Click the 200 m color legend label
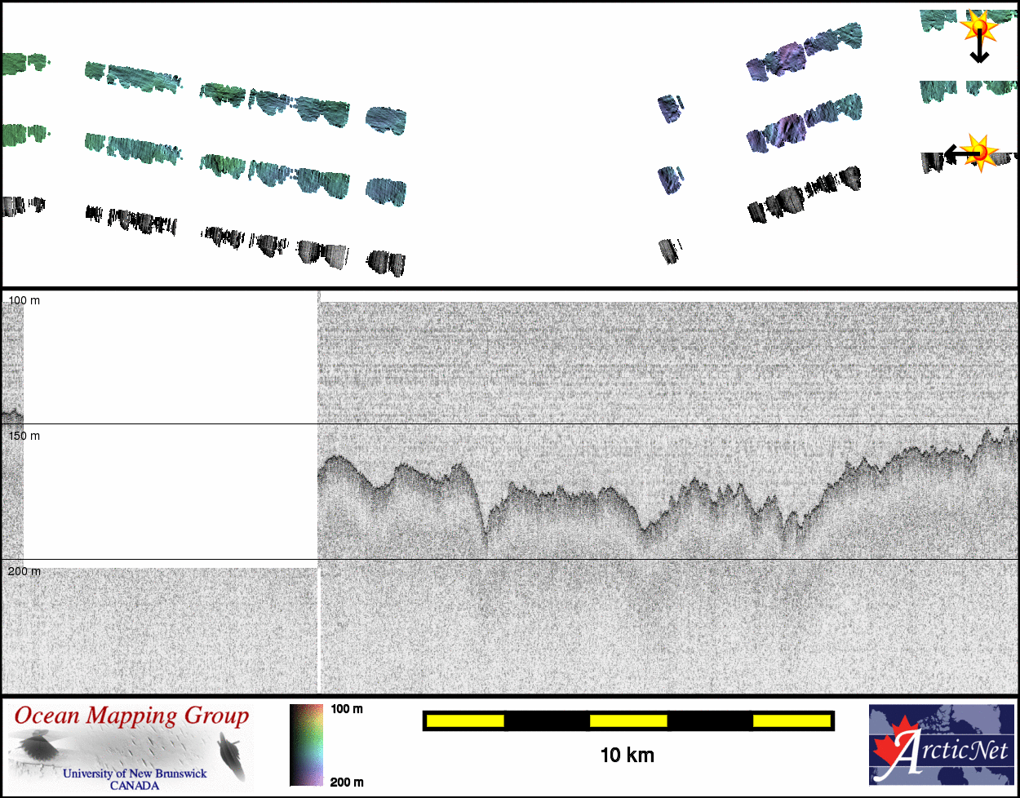This screenshot has height=798, width=1020. 347,782
